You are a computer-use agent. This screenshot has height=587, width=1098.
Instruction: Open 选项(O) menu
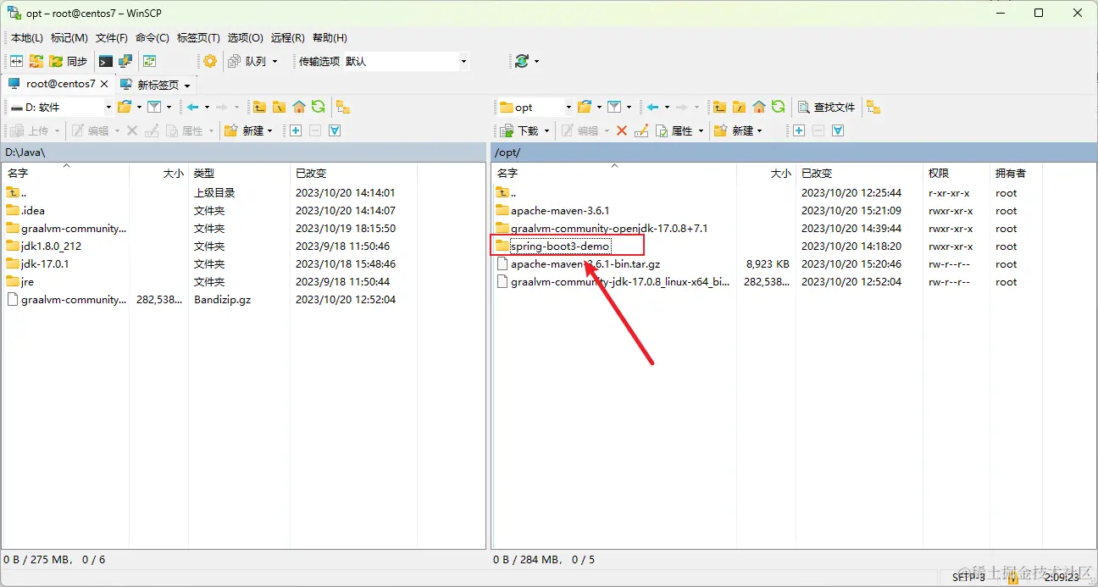tap(246, 38)
